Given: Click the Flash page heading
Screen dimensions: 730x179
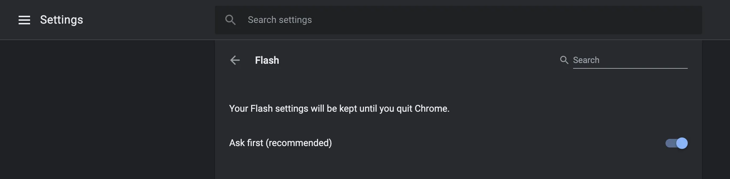Looking at the screenshot, I should tap(267, 60).
